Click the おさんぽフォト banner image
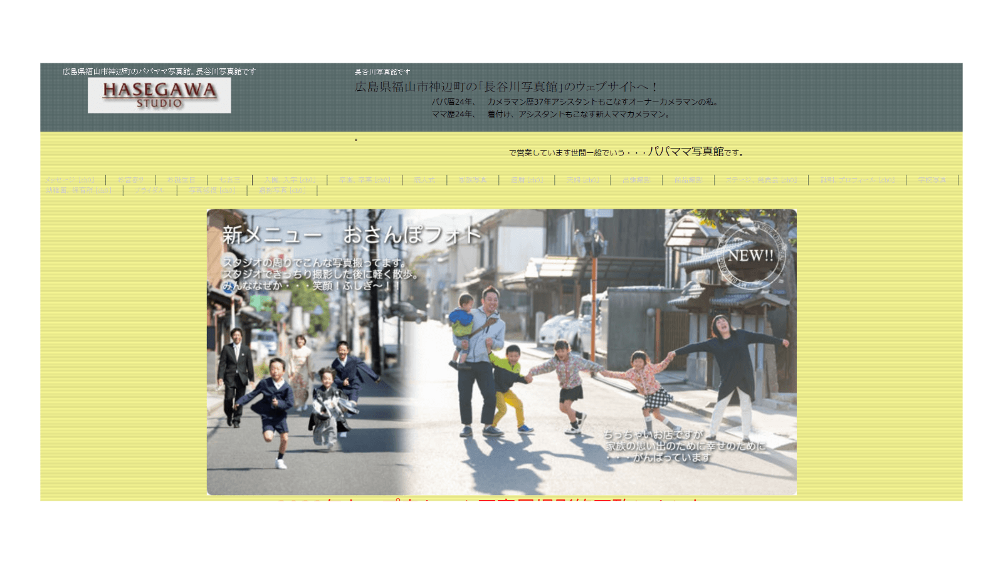Viewport: 1003px width, 564px height. click(501, 352)
